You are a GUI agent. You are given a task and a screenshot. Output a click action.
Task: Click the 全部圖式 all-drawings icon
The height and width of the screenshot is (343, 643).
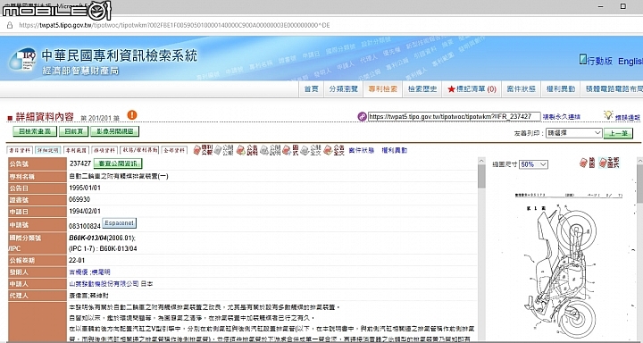(609, 163)
